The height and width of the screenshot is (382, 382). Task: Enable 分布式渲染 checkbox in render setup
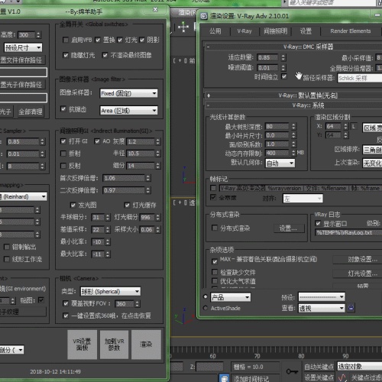click(215, 228)
